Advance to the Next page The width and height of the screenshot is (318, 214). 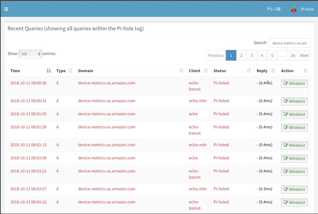tap(304, 55)
